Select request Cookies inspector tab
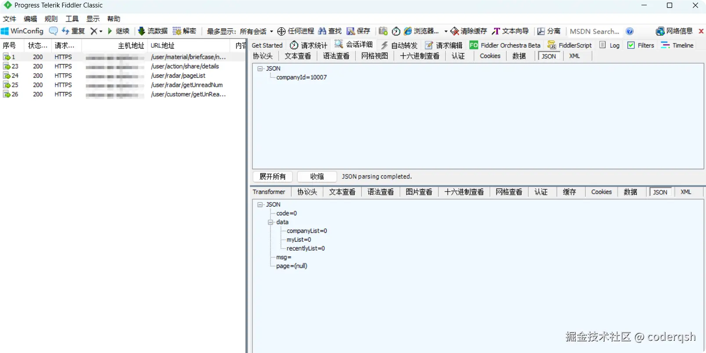Viewport: 706px width, 353px height. (490, 56)
